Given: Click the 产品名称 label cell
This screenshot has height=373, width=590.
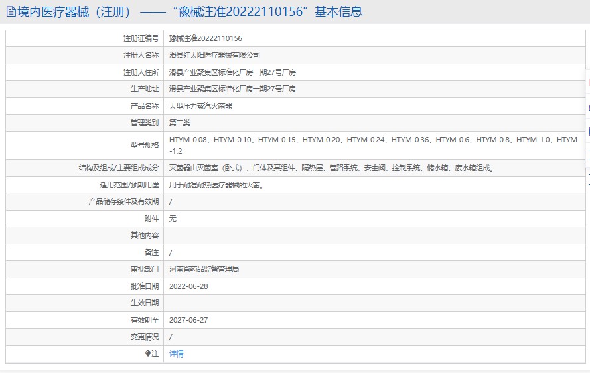Looking at the screenshot, I should [x=85, y=106].
